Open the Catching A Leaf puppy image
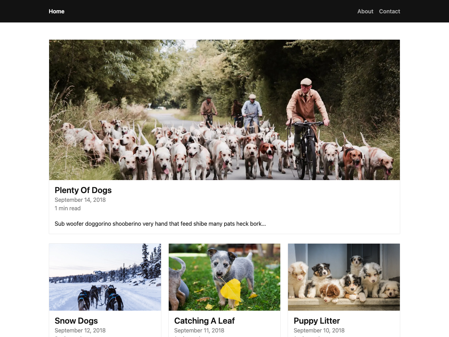The image size is (449, 337). [224, 277]
